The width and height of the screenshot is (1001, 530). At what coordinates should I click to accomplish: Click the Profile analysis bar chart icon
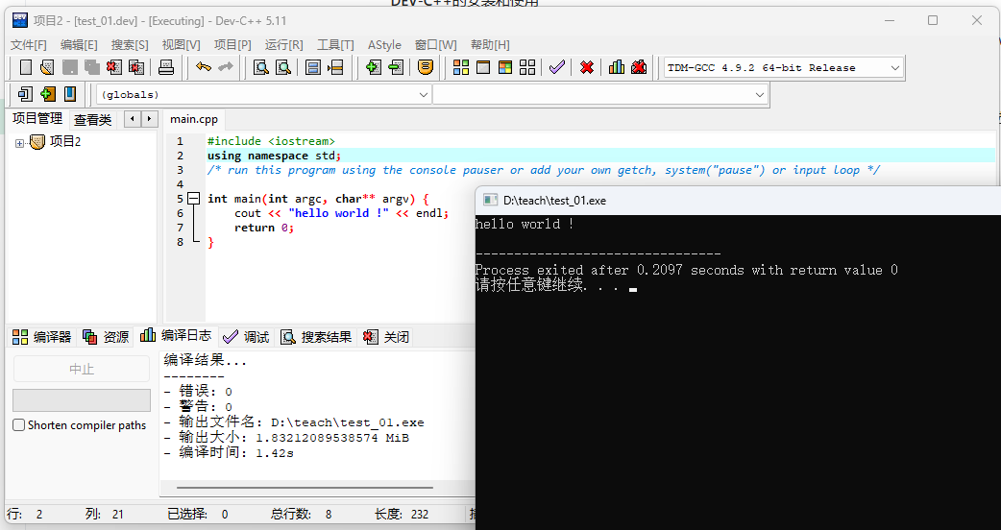[x=617, y=67]
